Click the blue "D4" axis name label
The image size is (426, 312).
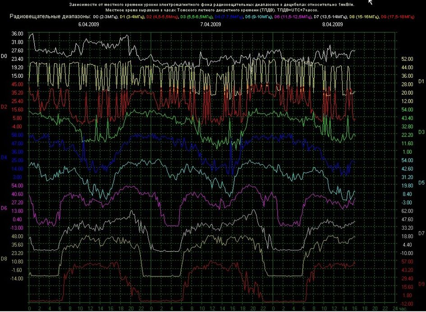[4, 158]
